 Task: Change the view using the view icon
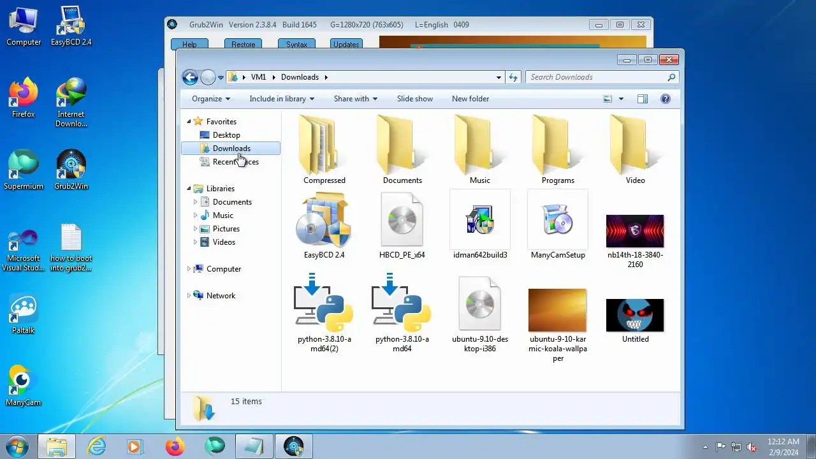608,99
